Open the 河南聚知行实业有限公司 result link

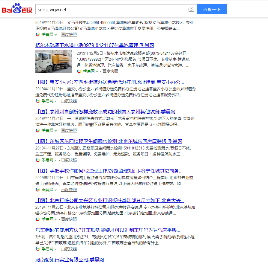click(x=69, y=260)
